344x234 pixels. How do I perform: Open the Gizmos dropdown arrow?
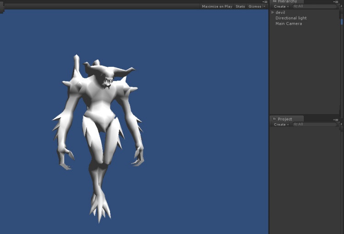click(264, 6)
